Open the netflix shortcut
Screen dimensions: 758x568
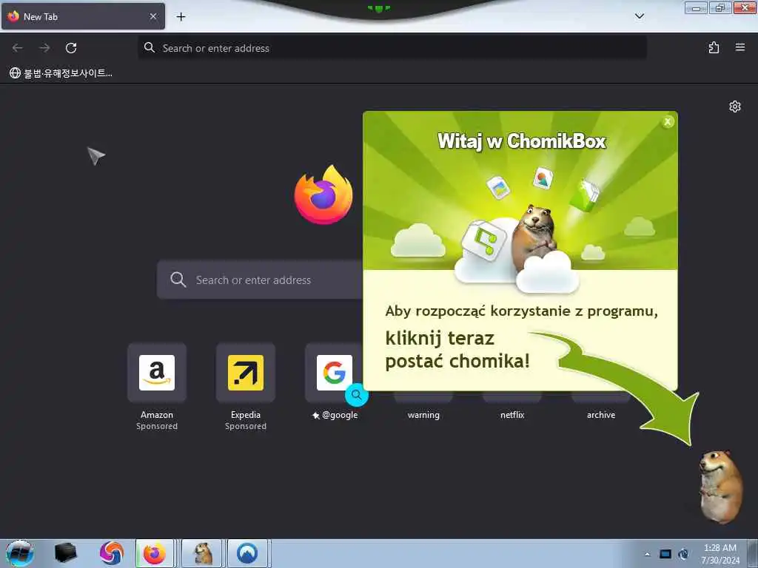pyautogui.click(x=512, y=415)
